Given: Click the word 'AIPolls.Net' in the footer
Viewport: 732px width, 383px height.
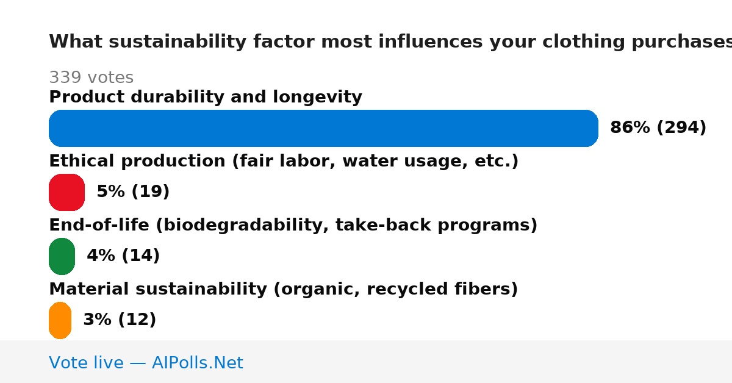Looking at the screenshot, I should 197,363.
